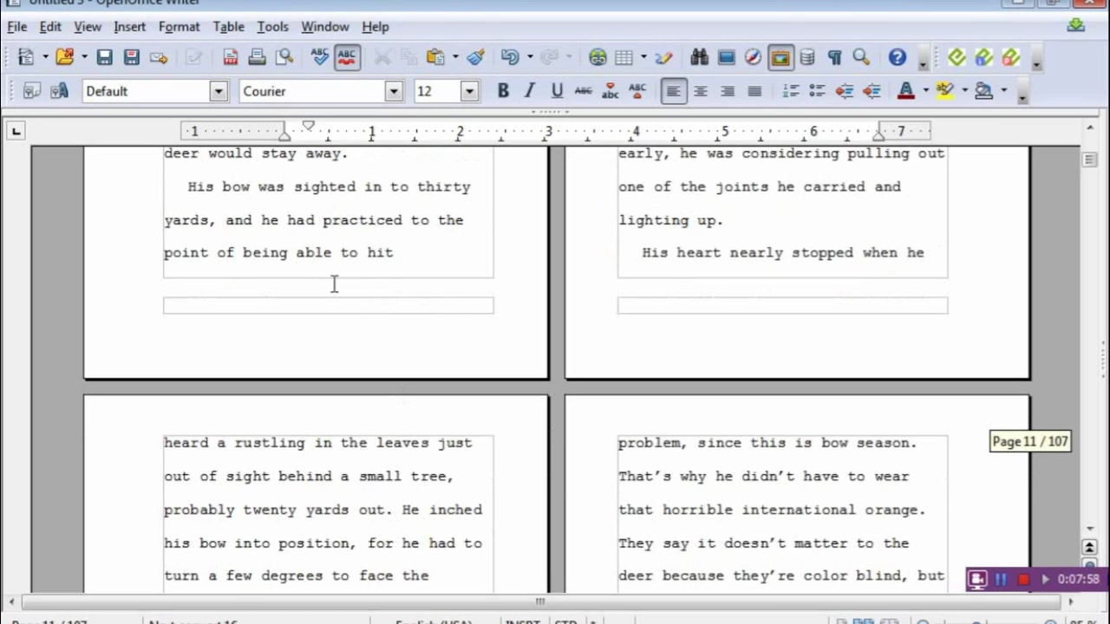
Task: Align text right
Action: 728,91
